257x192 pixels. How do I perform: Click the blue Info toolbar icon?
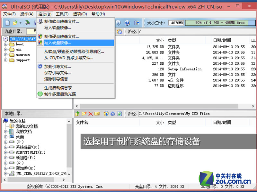(118, 23)
